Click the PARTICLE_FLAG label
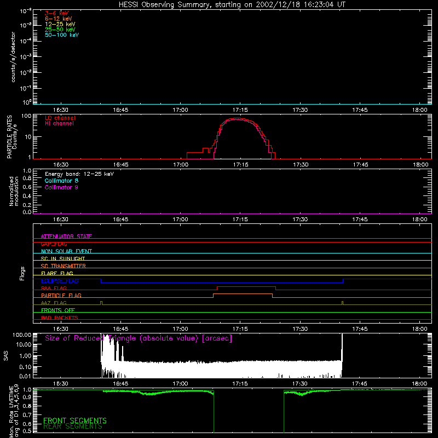The height and width of the screenshot is (438, 438). pos(61,295)
